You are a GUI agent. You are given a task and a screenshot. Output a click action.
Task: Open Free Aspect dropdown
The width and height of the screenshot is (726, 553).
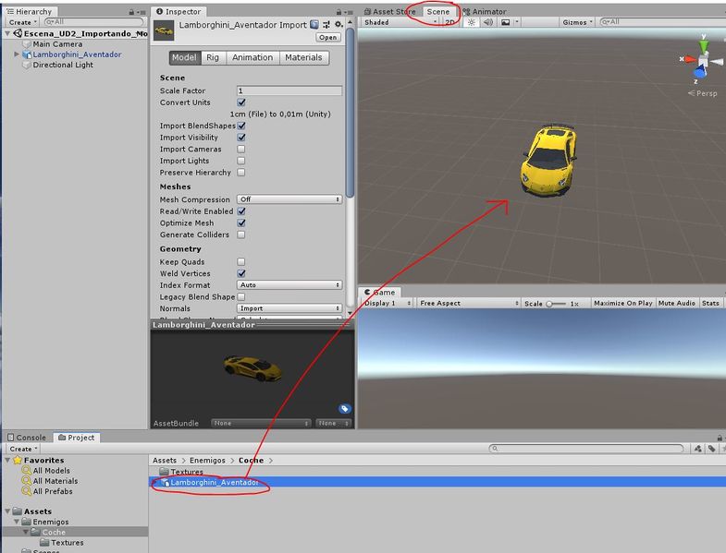[x=469, y=304]
